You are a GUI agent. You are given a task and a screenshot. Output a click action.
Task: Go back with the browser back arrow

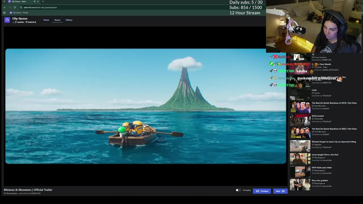pos(5,7)
